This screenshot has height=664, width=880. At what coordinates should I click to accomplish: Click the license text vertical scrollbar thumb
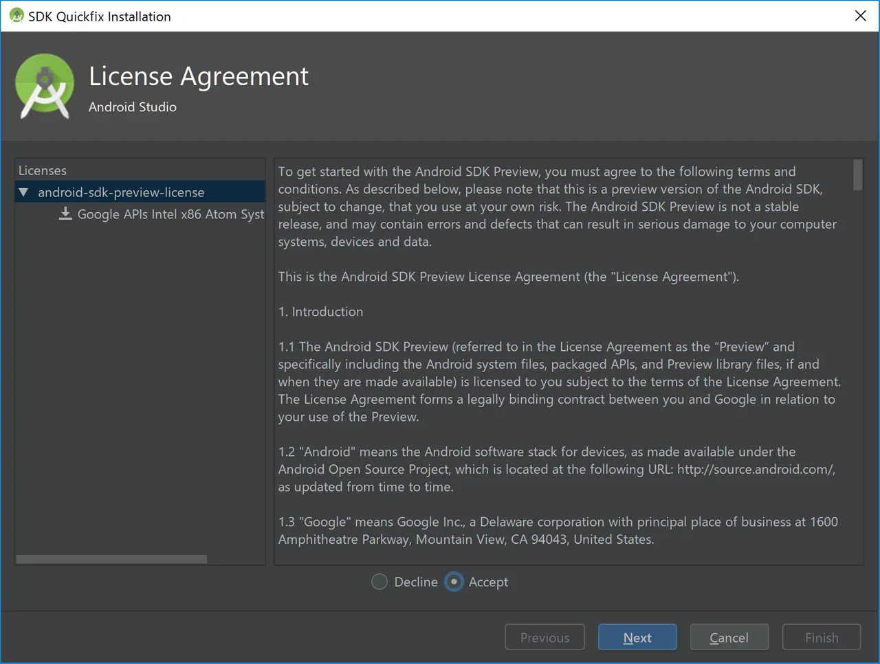click(857, 174)
